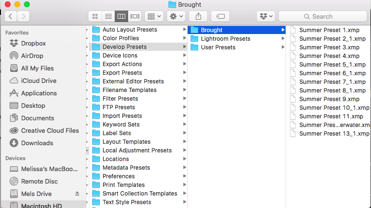Screen dimensions: 371x208
Task: Click the Share toolbar button
Action: tap(198, 16)
